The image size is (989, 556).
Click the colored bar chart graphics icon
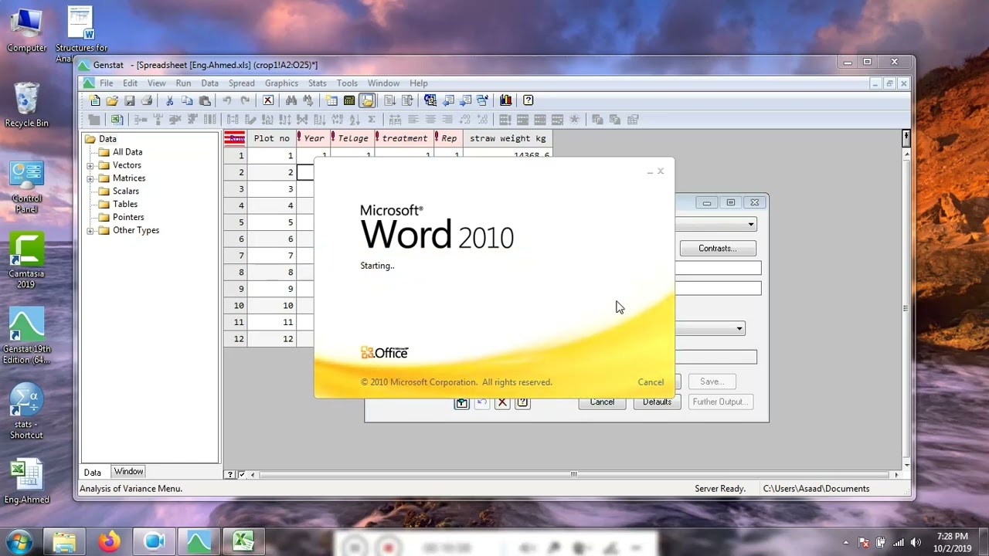[505, 100]
